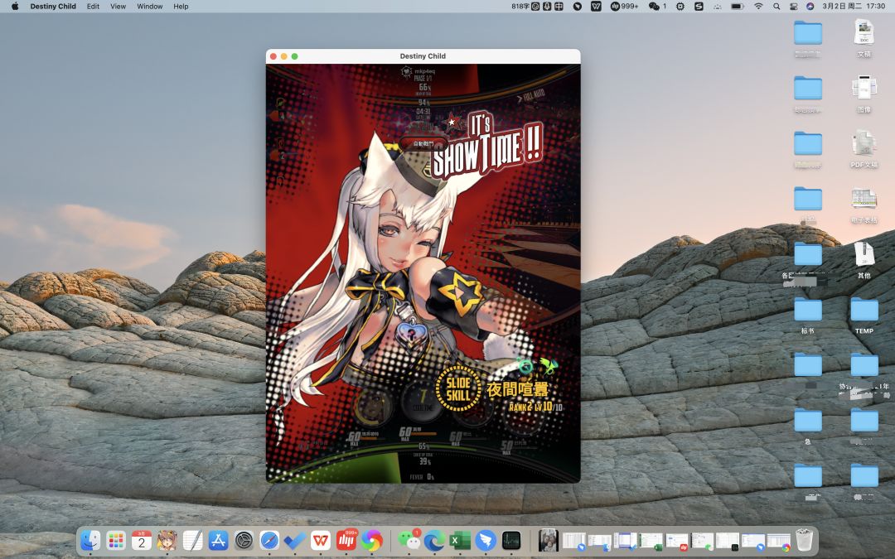
Task: Open Destiny Child anime-girl Dock icon
Action: click(167, 540)
